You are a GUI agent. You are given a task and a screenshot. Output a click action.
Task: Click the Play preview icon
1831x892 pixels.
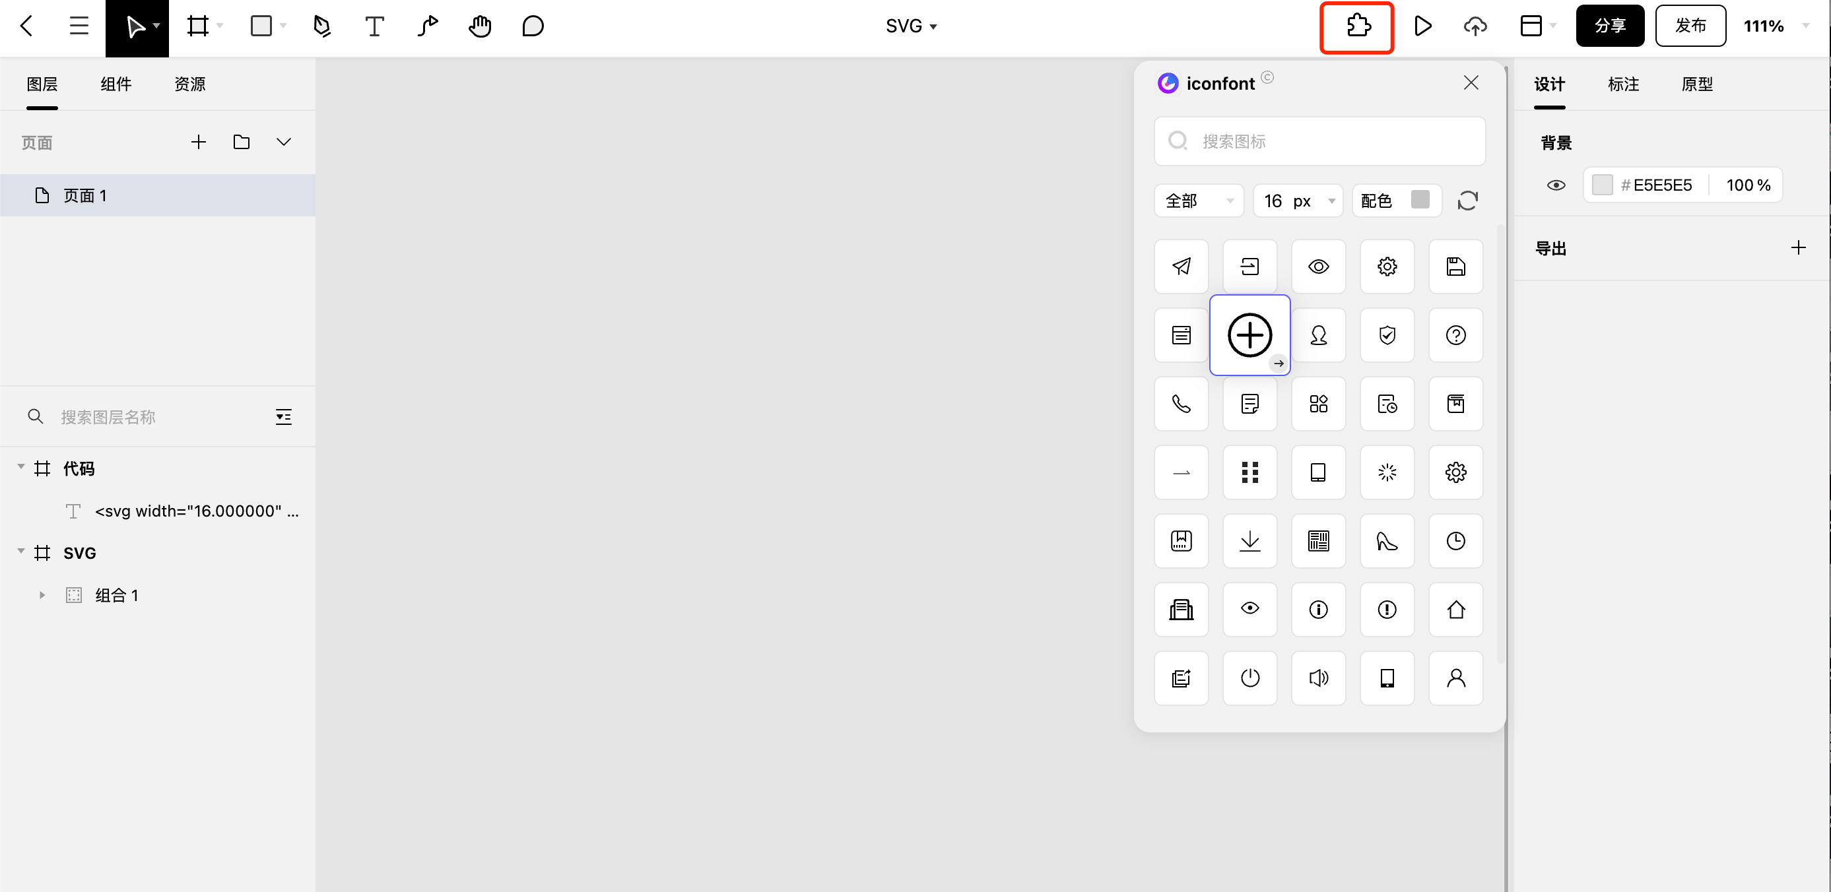click(x=1422, y=26)
